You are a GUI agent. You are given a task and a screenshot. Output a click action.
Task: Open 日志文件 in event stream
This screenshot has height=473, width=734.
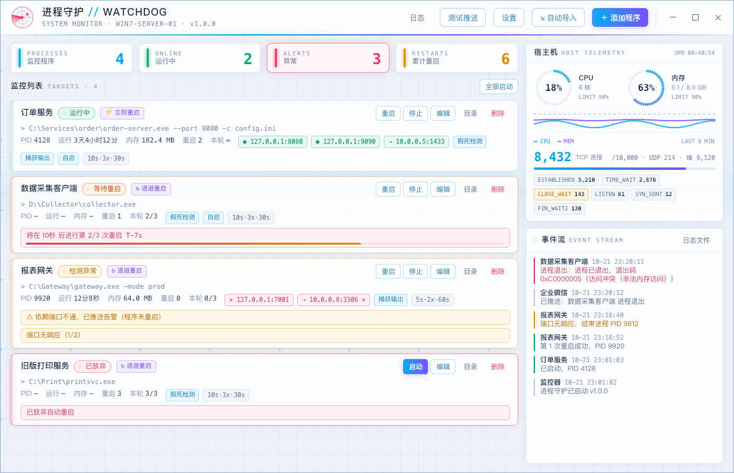click(696, 240)
